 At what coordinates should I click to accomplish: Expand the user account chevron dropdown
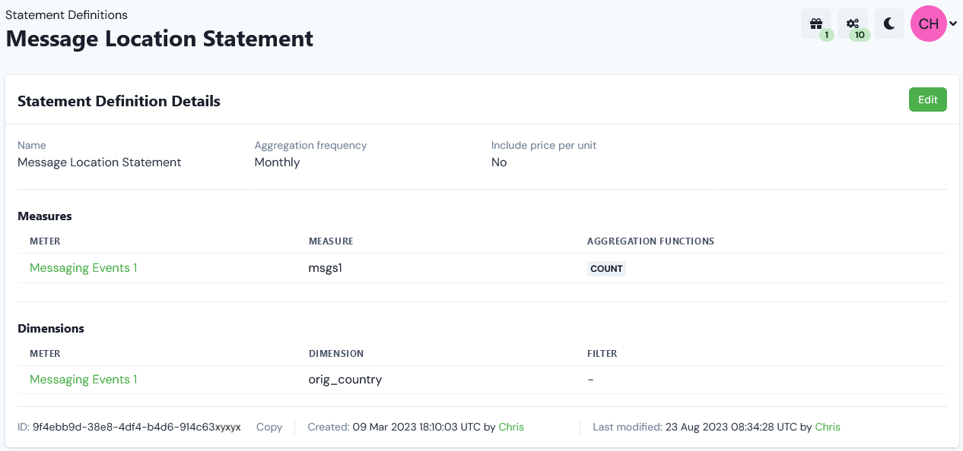[952, 24]
